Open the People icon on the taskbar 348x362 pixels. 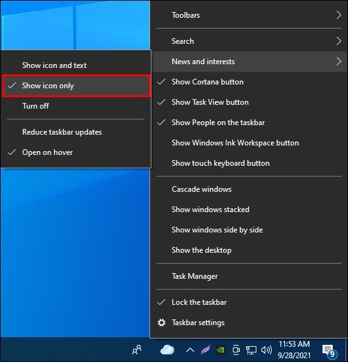pyautogui.click(x=137, y=350)
